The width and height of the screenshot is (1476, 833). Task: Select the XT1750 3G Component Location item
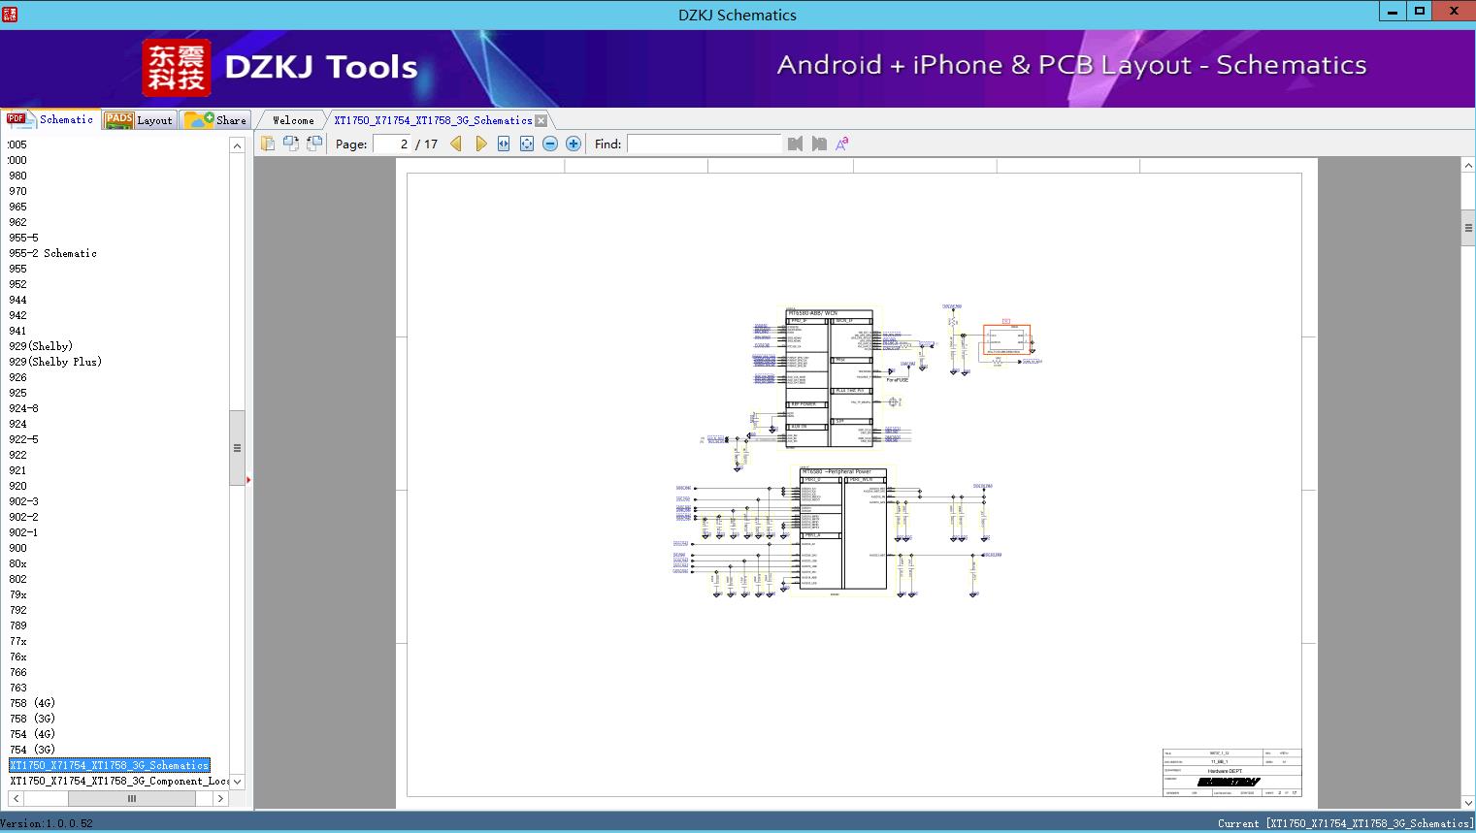pyautogui.click(x=119, y=781)
